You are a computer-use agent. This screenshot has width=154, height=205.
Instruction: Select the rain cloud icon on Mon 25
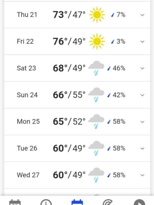[x=96, y=122]
